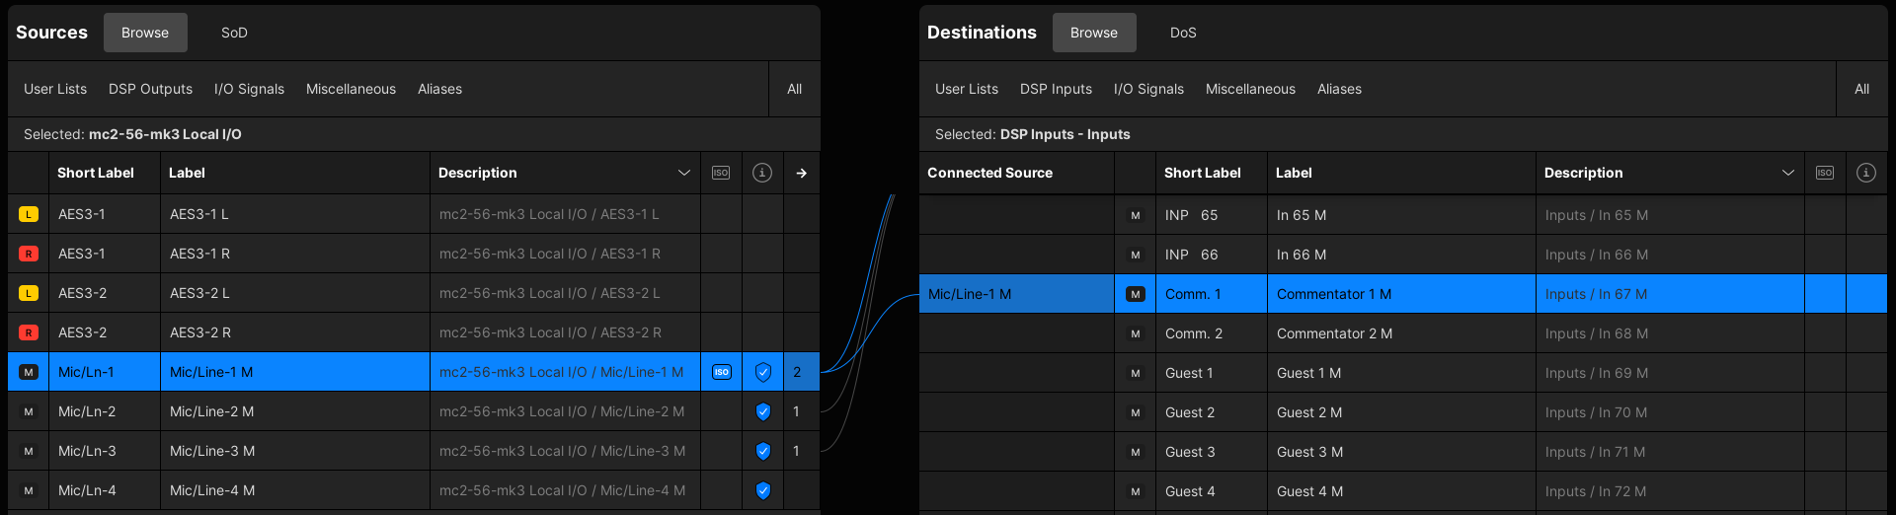Click the info column icon in Destinations header
The height and width of the screenshot is (515, 1896).
point(1866,173)
